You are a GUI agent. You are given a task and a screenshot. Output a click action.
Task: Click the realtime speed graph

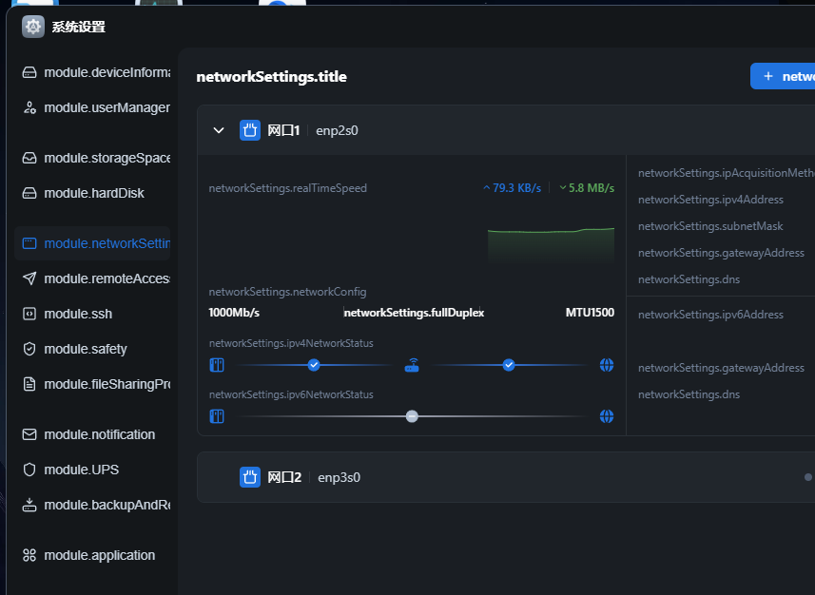click(551, 245)
